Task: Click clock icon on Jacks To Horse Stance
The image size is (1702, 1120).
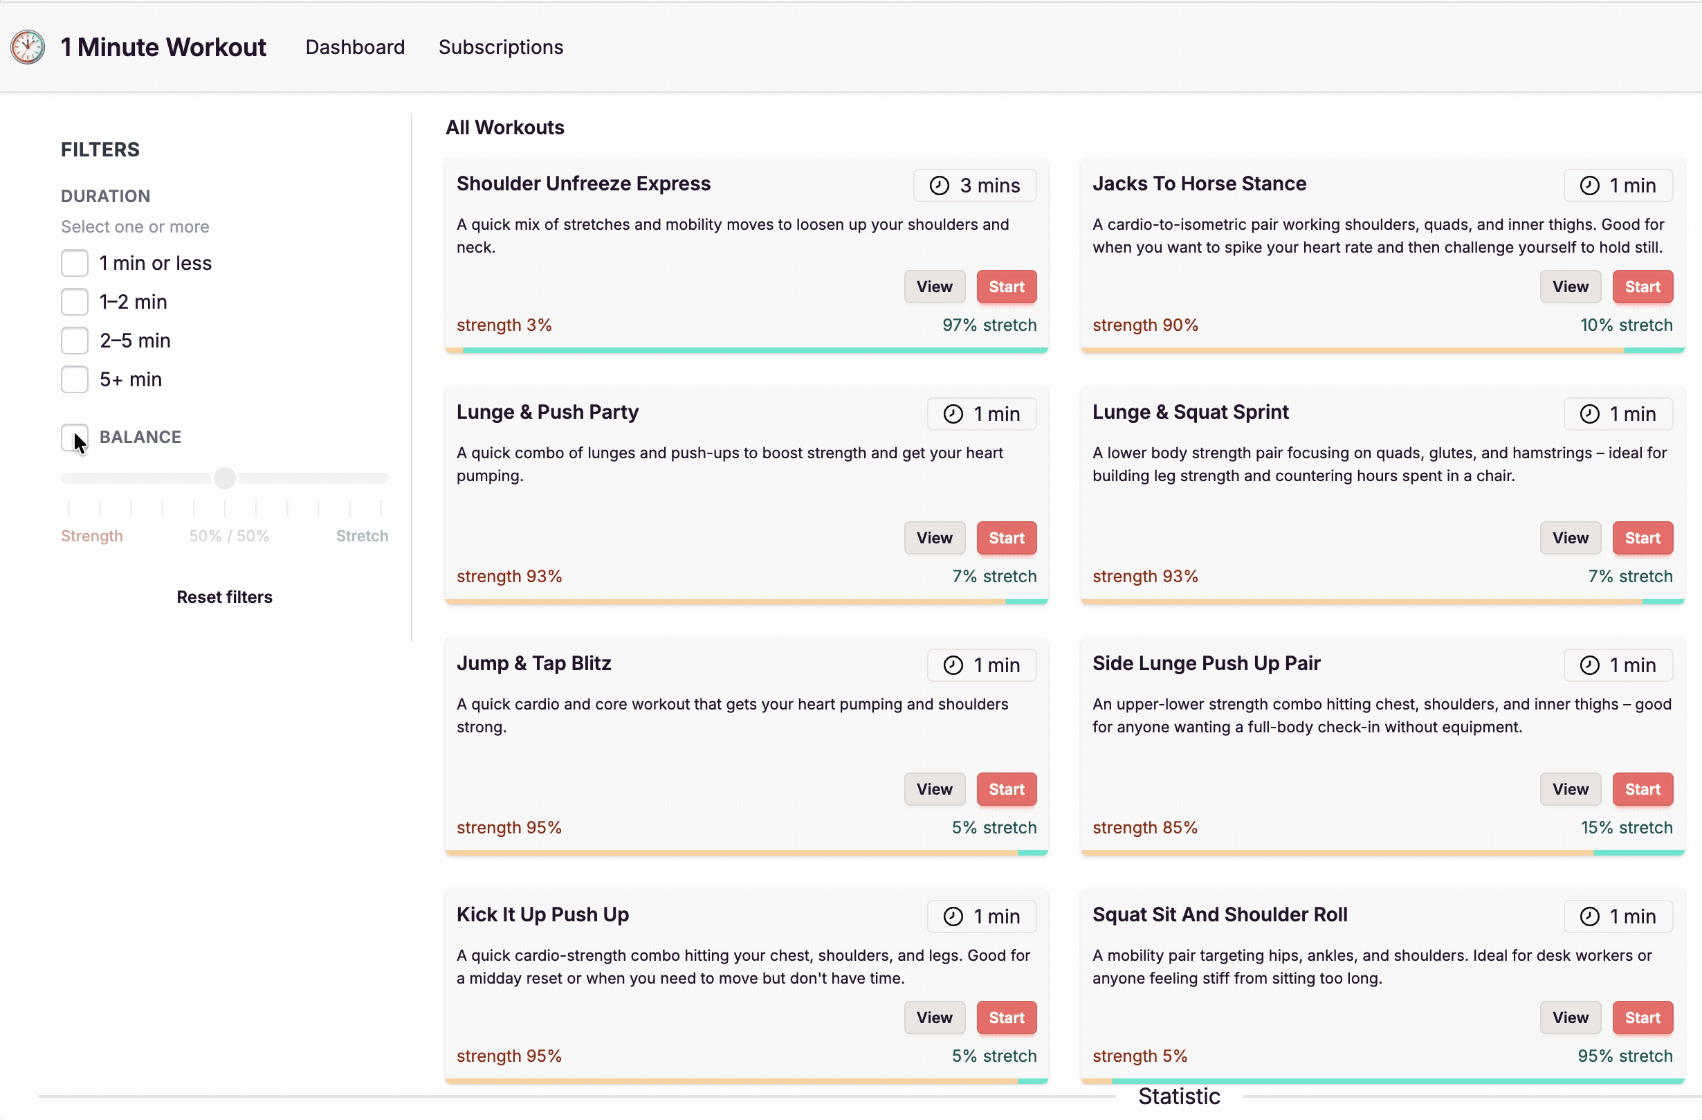Action: [x=1589, y=186]
